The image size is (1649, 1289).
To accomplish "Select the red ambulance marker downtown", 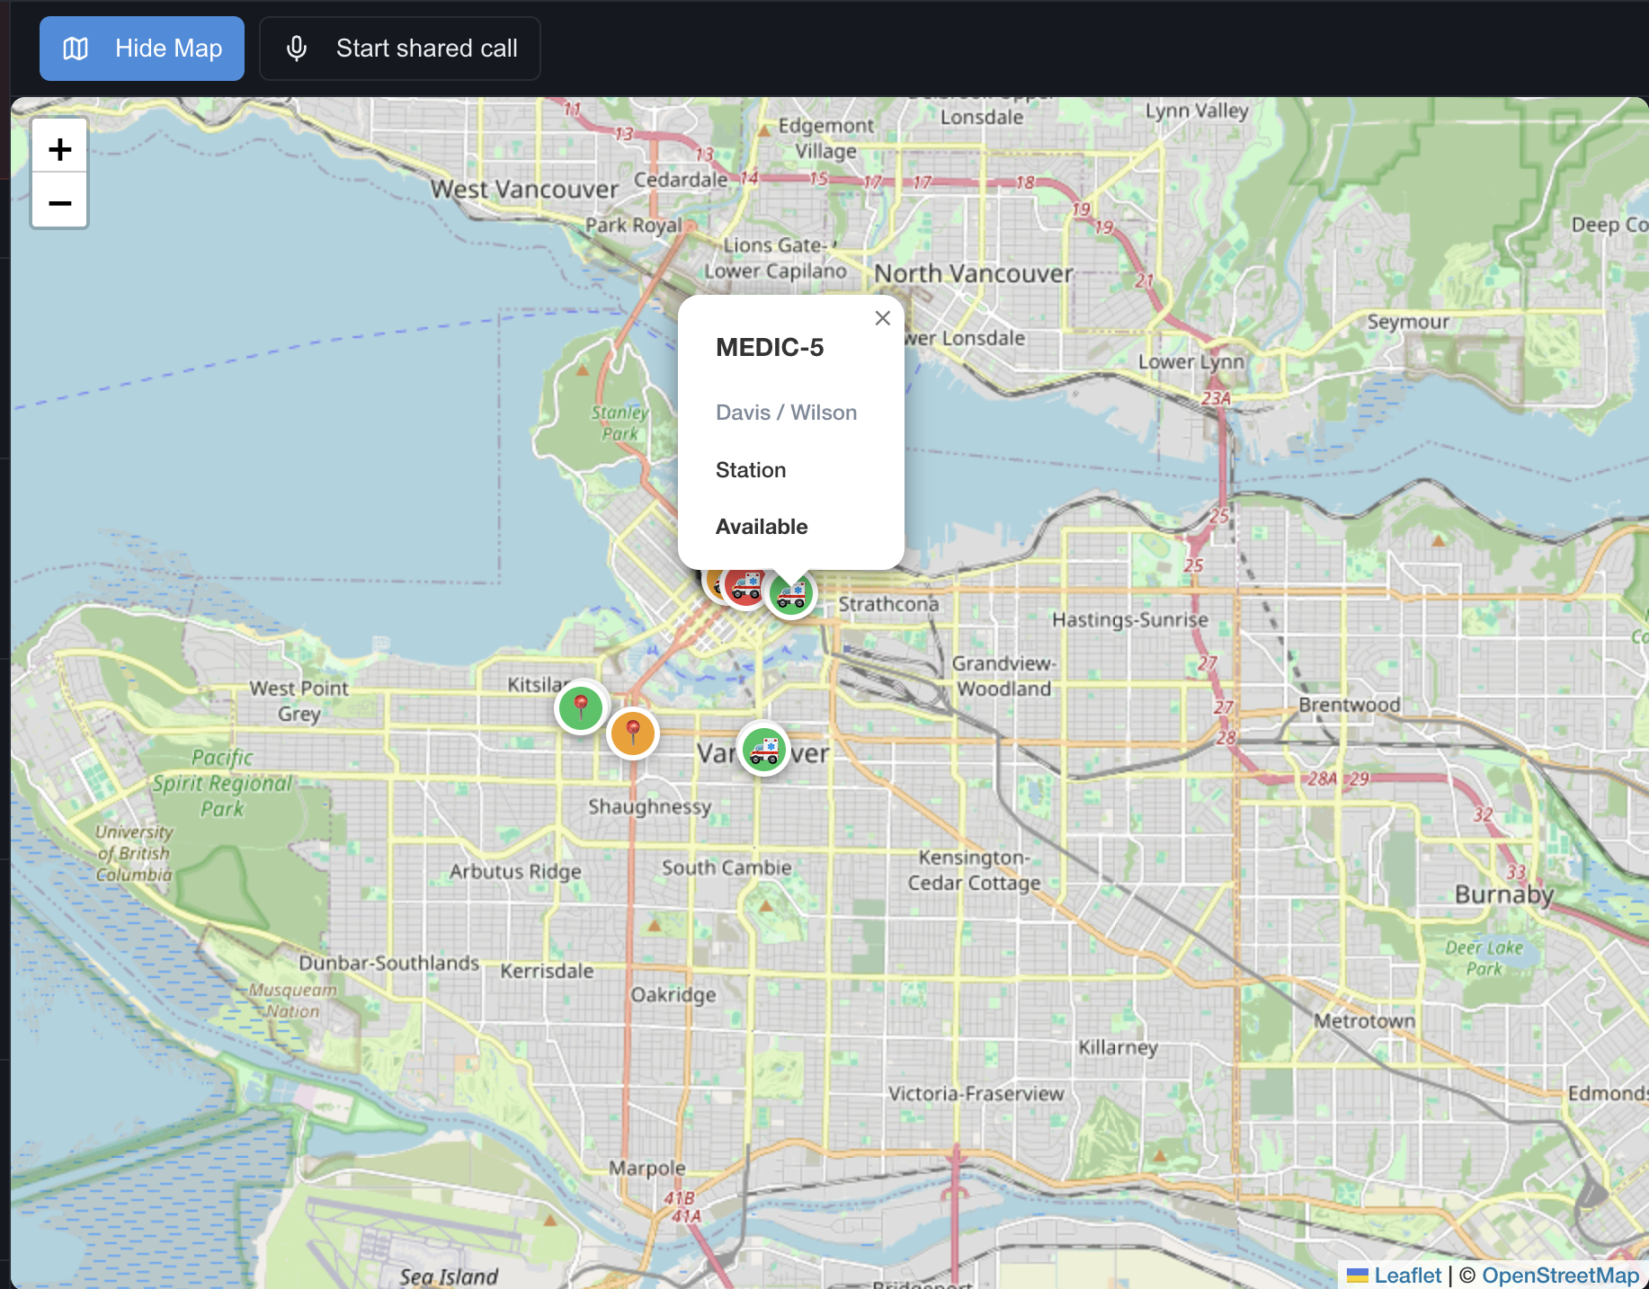I will coord(745,586).
